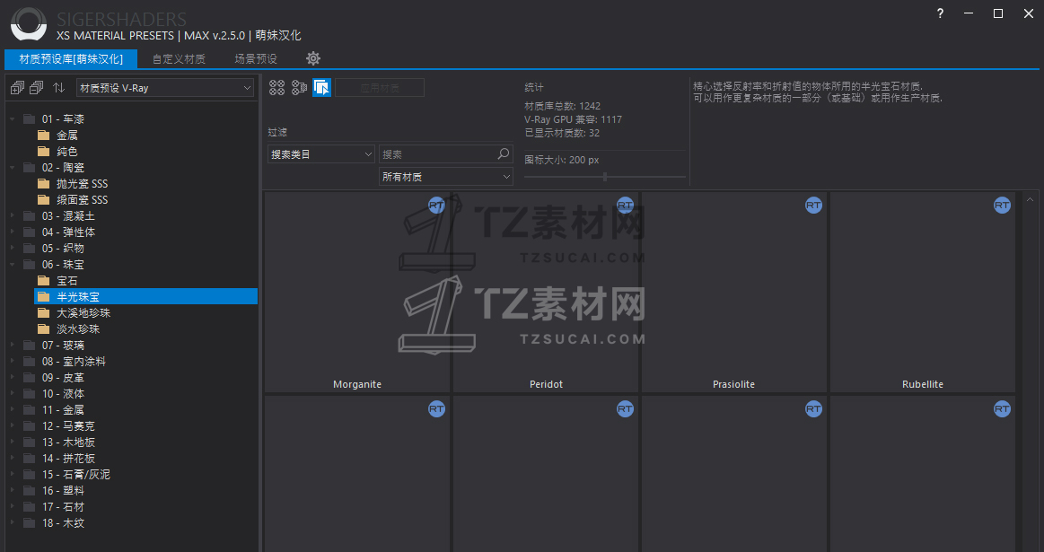Expand the 05 - 织物 category

coord(12,248)
